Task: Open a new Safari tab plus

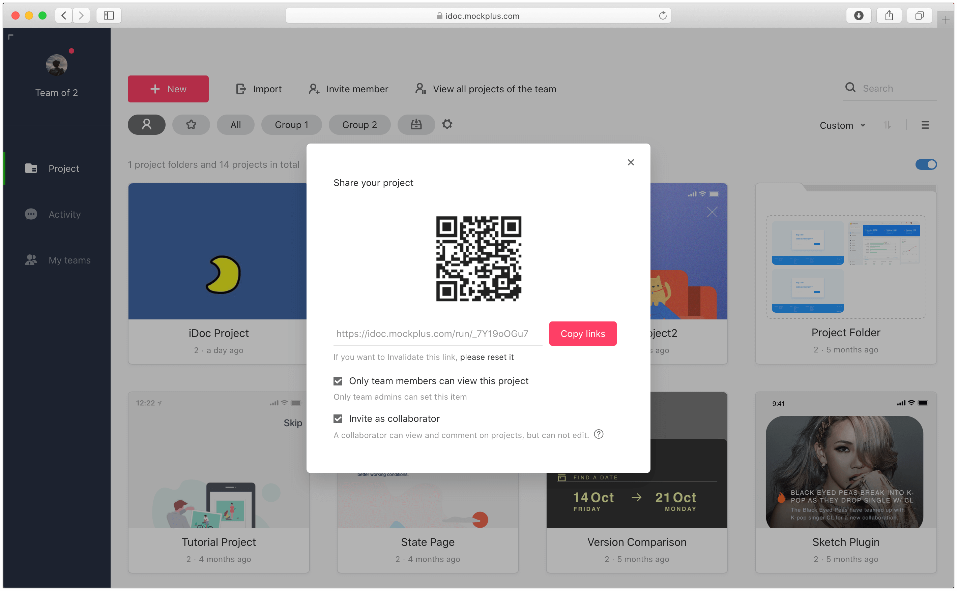Action: pyautogui.click(x=945, y=20)
